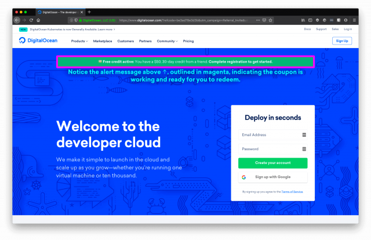Select the DigitalOcean – The developer tab
The width and height of the screenshot is (371, 240).
click(60, 12)
